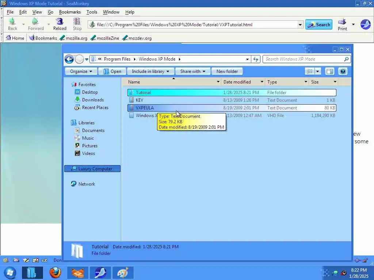Open the Pictures library

click(x=86, y=146)
